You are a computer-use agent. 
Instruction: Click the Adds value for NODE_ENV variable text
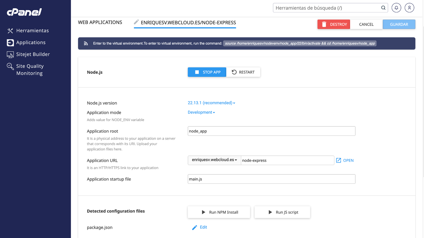point(116,120)
